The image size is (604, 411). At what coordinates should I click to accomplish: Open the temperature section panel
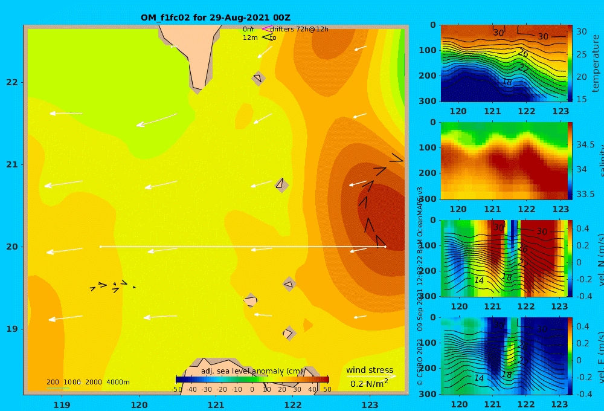[504, 63]
